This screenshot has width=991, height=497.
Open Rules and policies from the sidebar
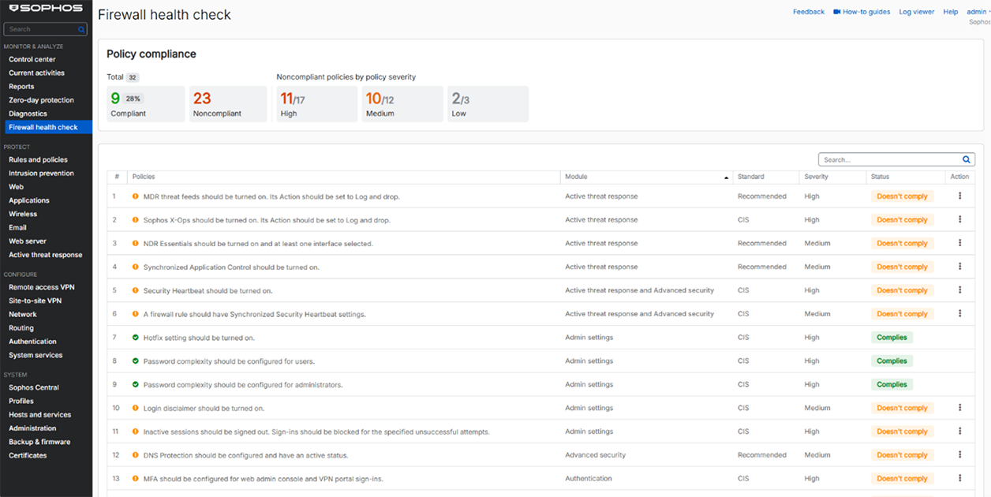point(39,159)
